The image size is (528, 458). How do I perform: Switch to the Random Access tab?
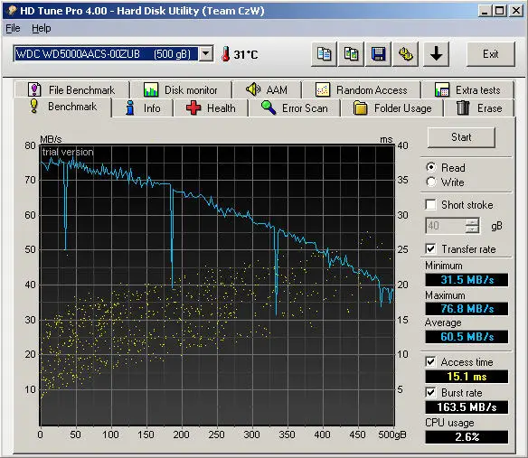click(362, 89)
